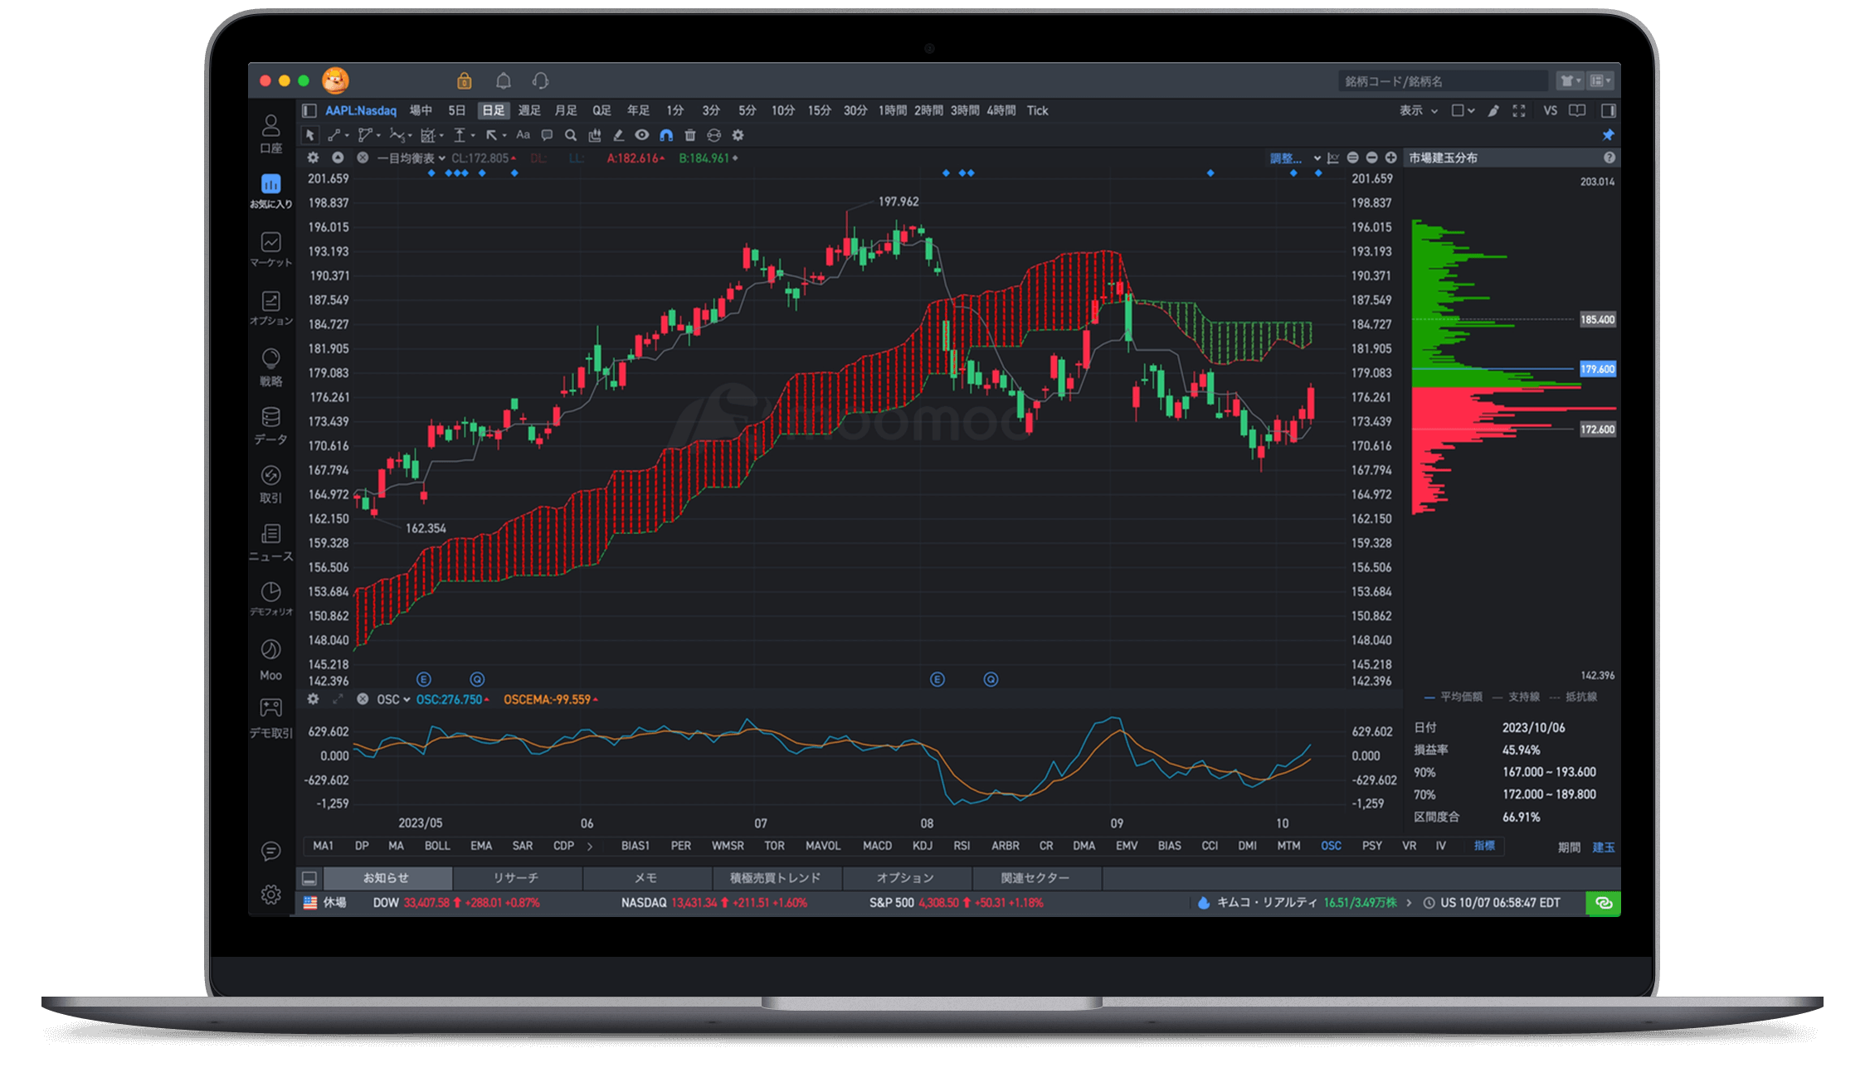This screenshot has width=1870, height=1087.
Task: Open the オプション sidebar section
Action: (270, 308)
